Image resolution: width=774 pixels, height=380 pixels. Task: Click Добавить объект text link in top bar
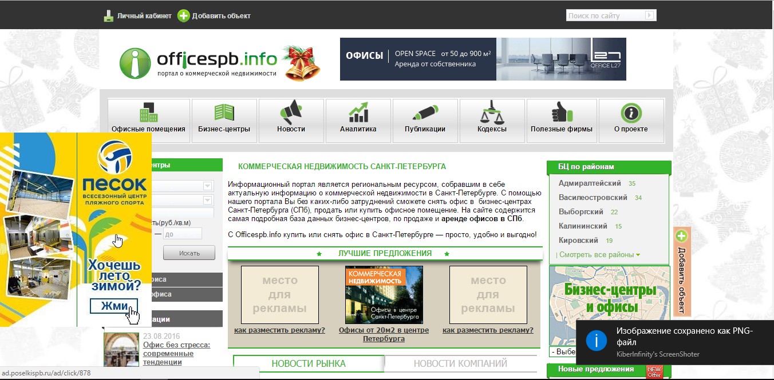(221, 16)
